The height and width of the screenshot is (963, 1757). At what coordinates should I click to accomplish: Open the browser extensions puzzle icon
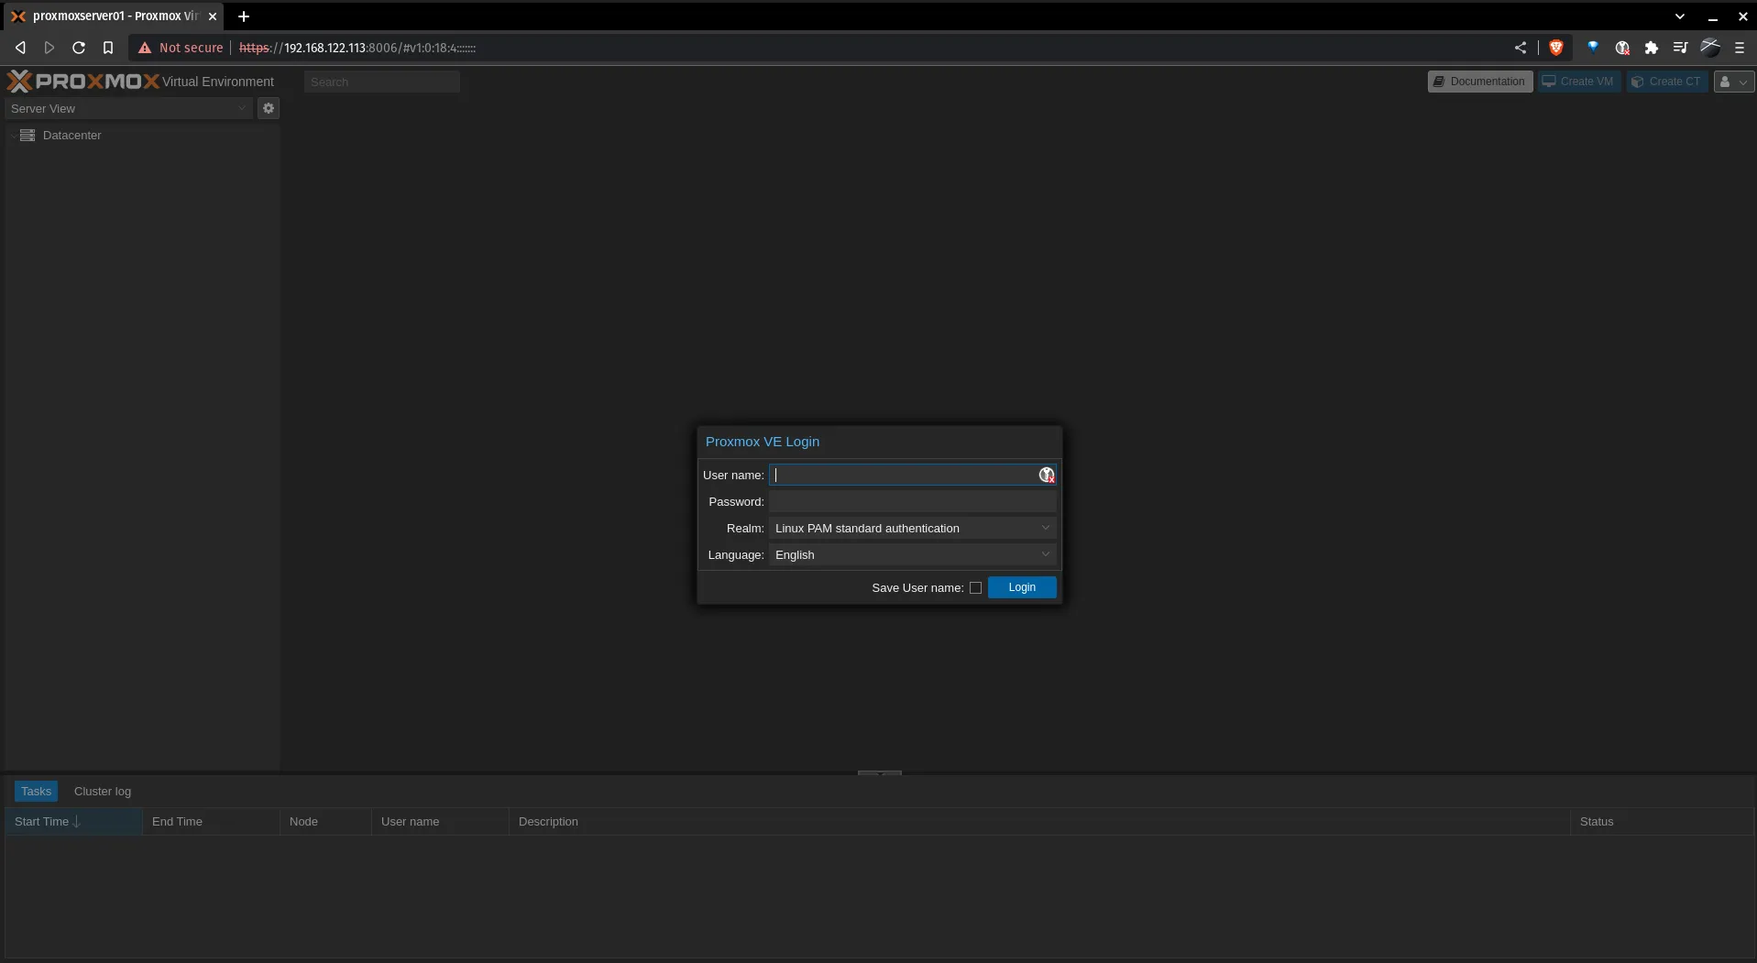coord(1651,48)
